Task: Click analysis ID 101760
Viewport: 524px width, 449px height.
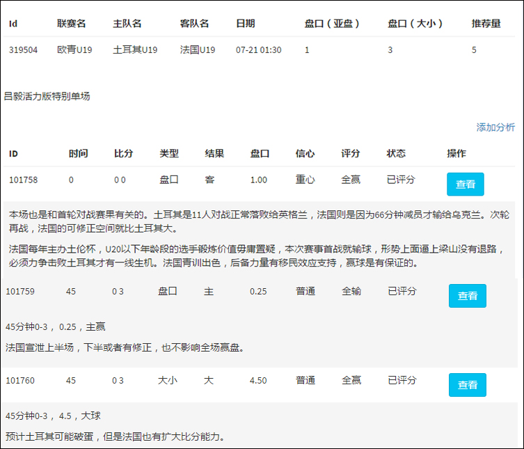Action: [x=20, y=381]
